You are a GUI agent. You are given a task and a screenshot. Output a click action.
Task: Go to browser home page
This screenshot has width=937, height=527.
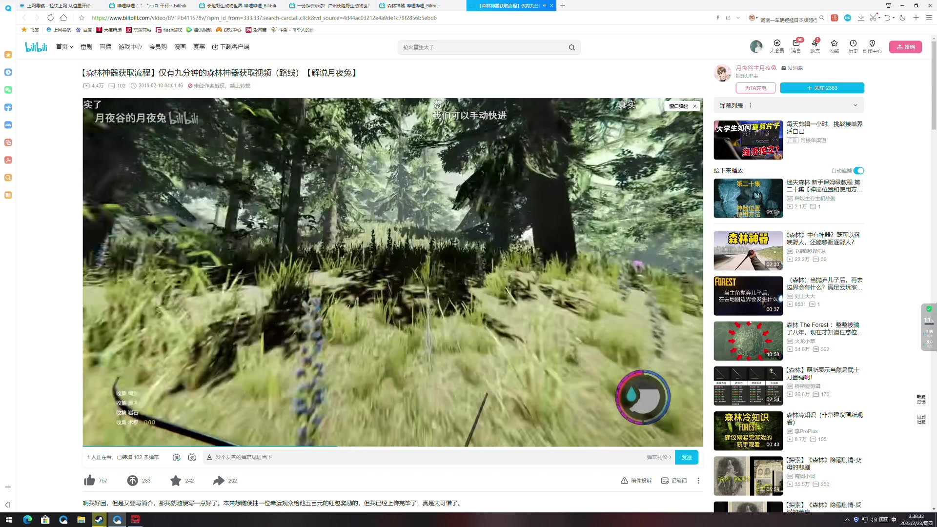click(63, 18)
